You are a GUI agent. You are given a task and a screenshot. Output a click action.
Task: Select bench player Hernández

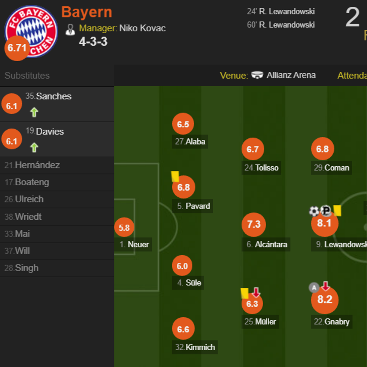point(37,165)
